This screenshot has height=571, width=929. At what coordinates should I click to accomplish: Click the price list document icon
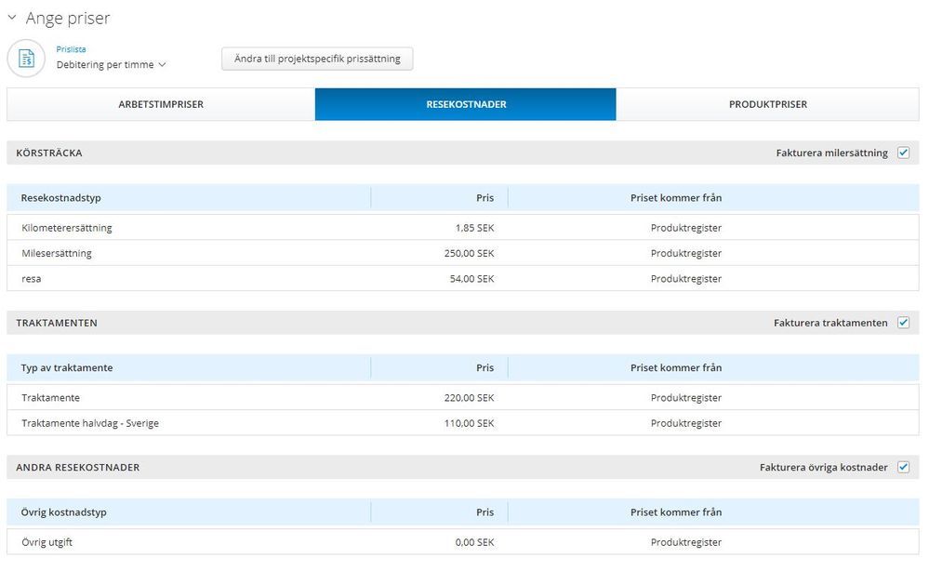[x=26, y=58]
